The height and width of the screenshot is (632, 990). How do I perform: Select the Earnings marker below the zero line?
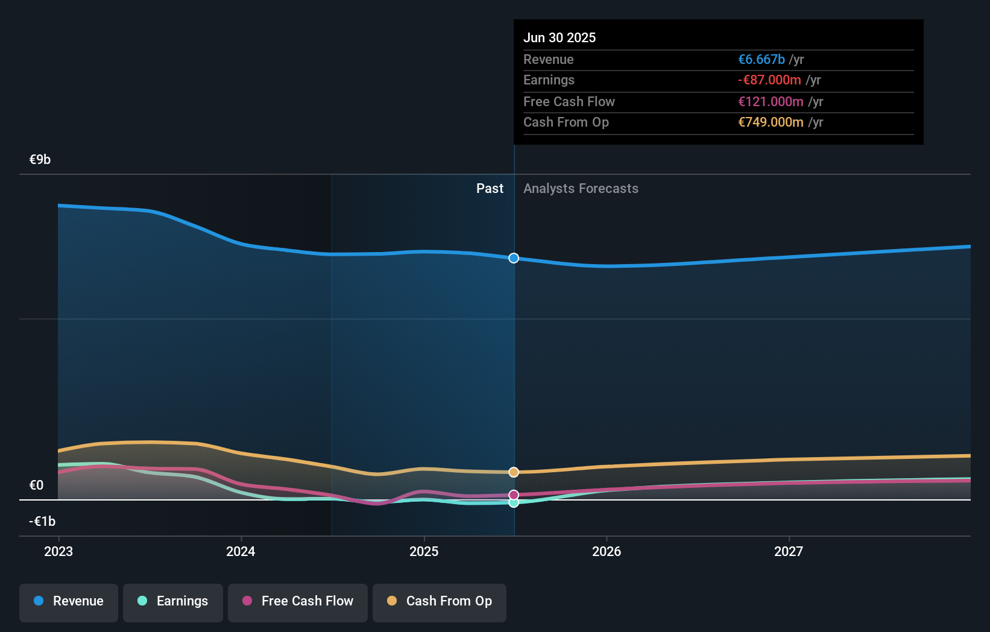(x=514, y=503)
